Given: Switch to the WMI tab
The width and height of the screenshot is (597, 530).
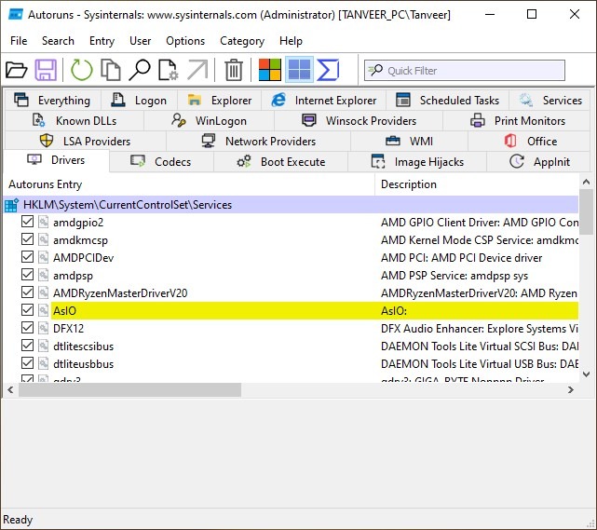Looking at the screenshot, I should coord(409,142).
